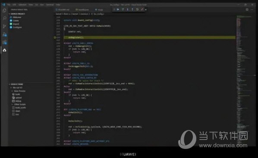
Task: Click the OsMain function definition line
Action: (x=87, y=26)
